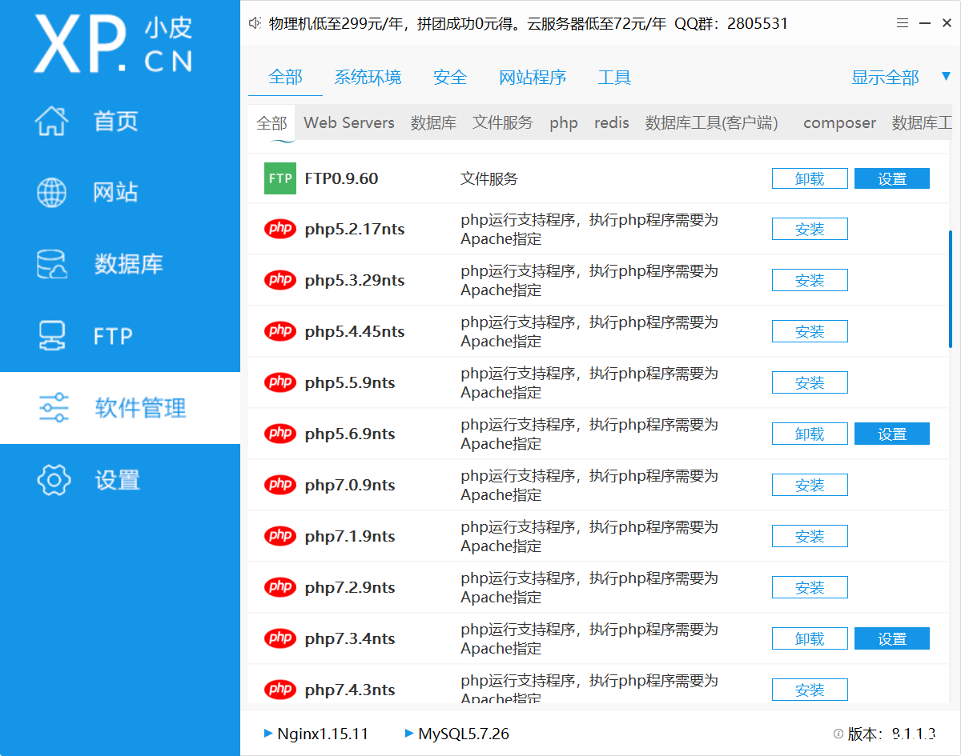Screen dimensions: 961x756
Task: Open the hamburger menu at top right
Action: click(900, 23)
